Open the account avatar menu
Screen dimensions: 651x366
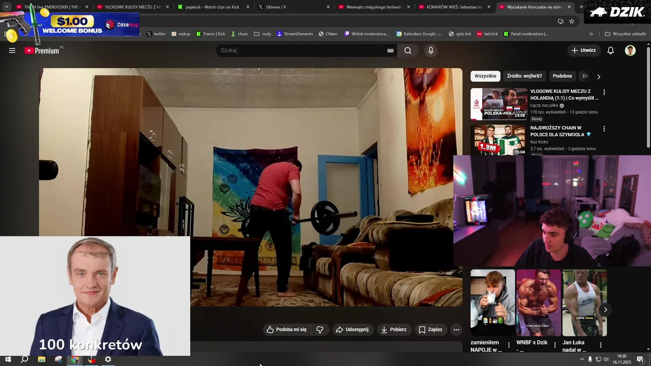tap(630, 50)
